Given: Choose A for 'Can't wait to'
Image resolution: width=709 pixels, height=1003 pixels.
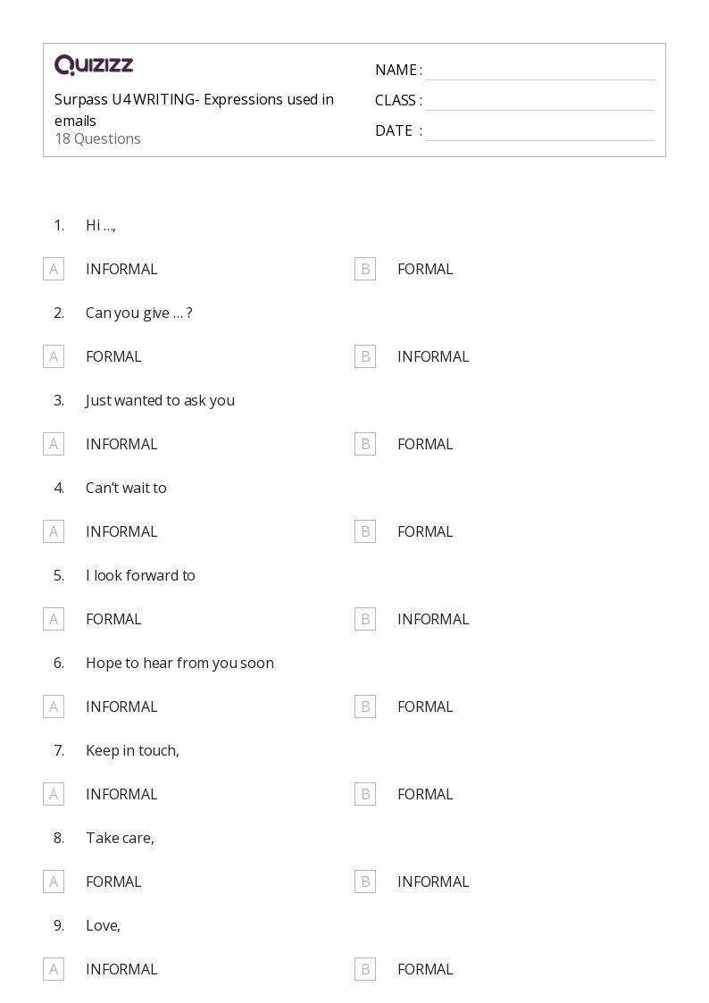Looking at the screenshot, I should coord(54,531).
